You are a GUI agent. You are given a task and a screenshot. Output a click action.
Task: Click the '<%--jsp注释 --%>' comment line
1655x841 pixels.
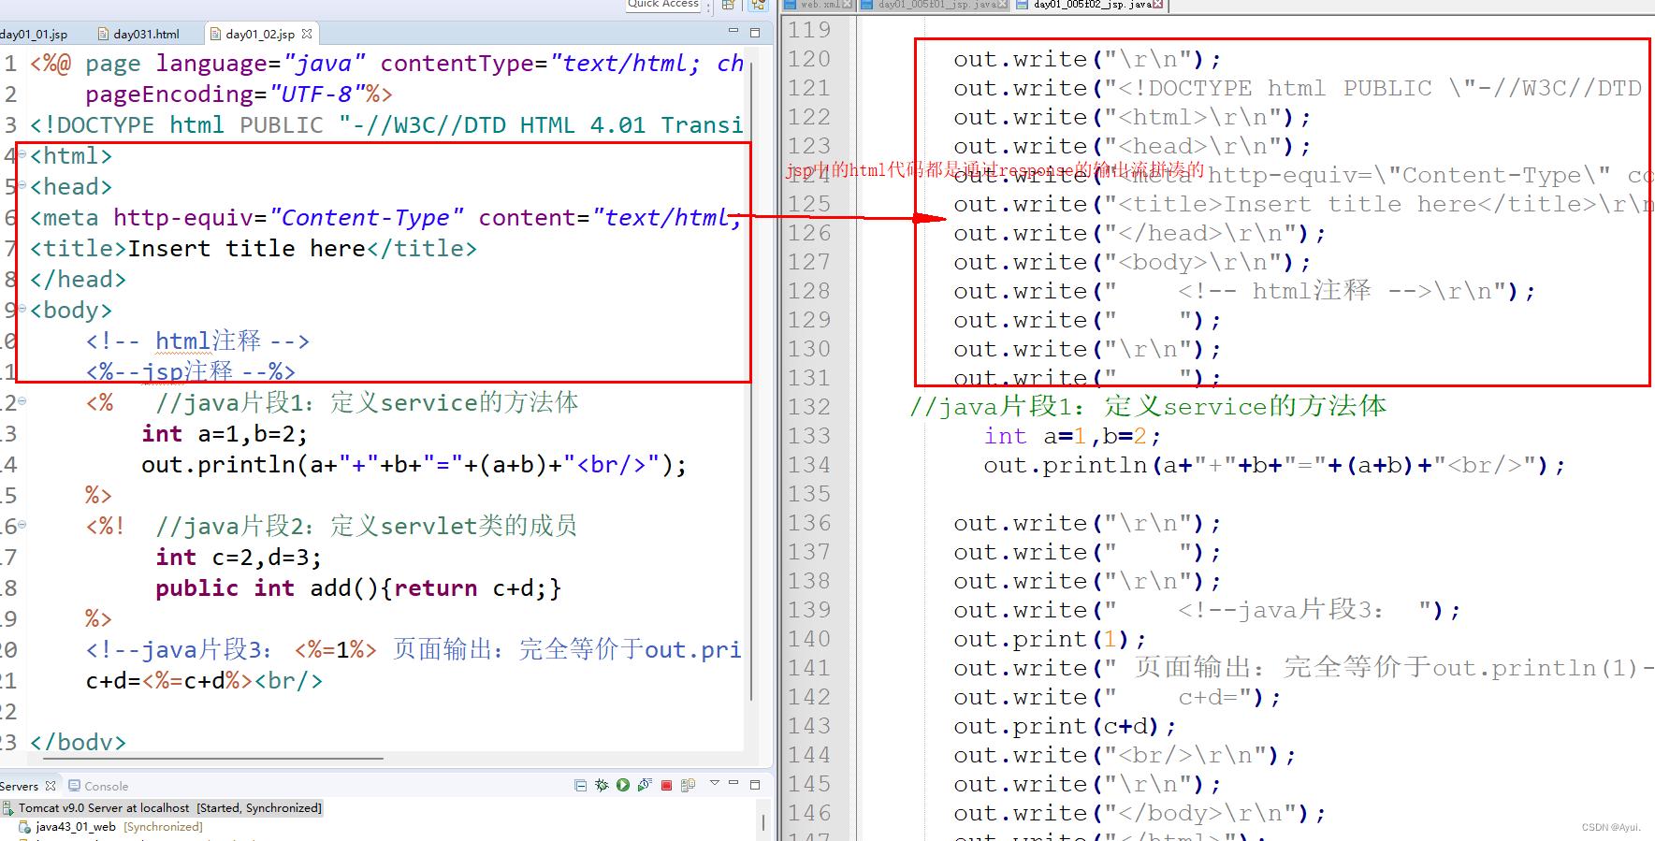[191, 372]
